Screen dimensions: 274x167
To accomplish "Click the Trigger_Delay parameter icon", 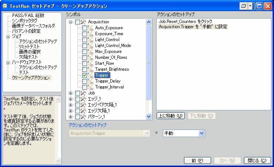I will [91, 81].
